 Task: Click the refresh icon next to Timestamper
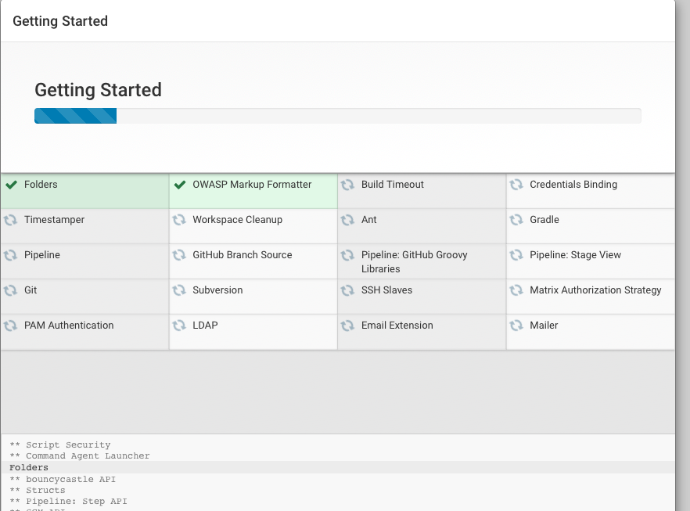[x=11, y=220]
